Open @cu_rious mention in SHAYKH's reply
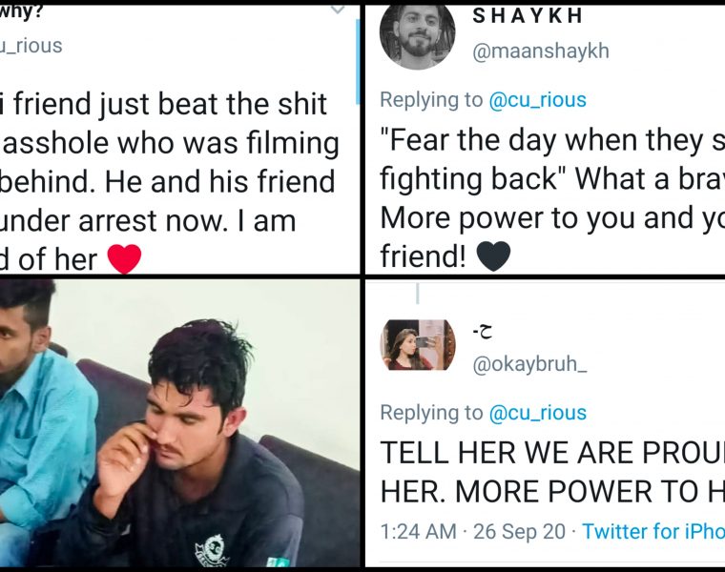The width and height of the screenshot is (725, 572). click(x=537, y=100)
